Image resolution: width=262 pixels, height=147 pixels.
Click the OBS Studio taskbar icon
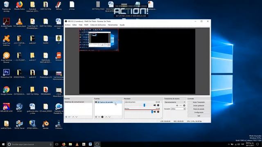point(97,144)
